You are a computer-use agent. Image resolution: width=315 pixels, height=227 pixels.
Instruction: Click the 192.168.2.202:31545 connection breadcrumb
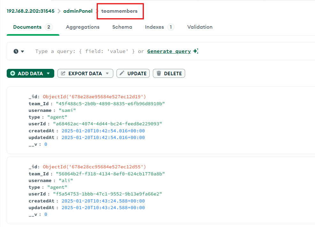tap(30, 11)
